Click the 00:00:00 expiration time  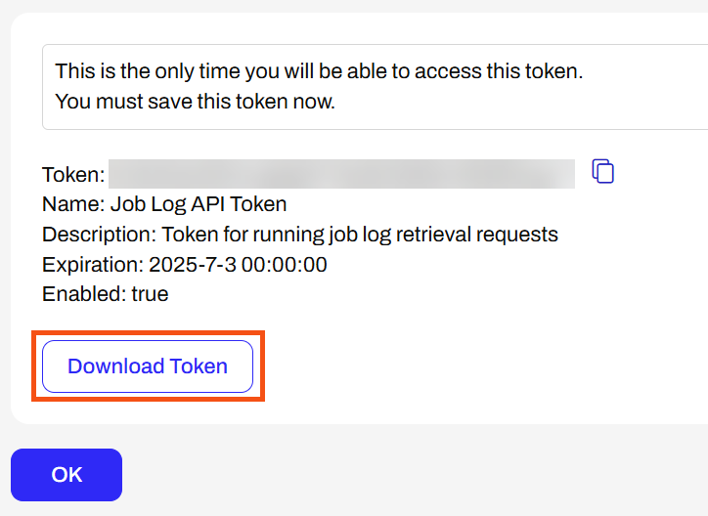pos(284,264)
